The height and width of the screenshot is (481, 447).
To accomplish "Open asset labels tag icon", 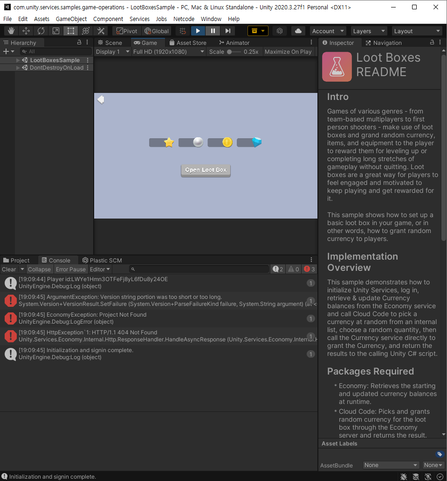I will point(440,454).
